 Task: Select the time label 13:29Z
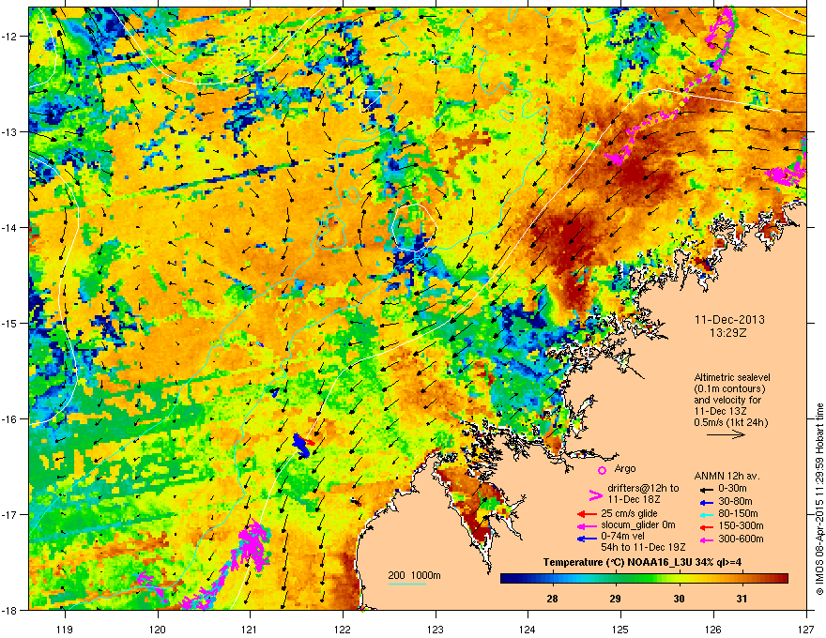click(x=729, y=333)
